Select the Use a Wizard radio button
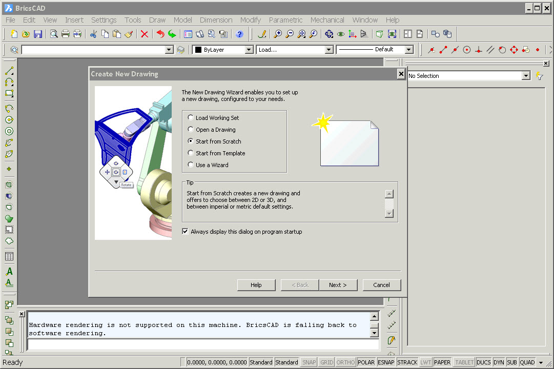This screenshot has width=554, height=369. click(191, 165)
